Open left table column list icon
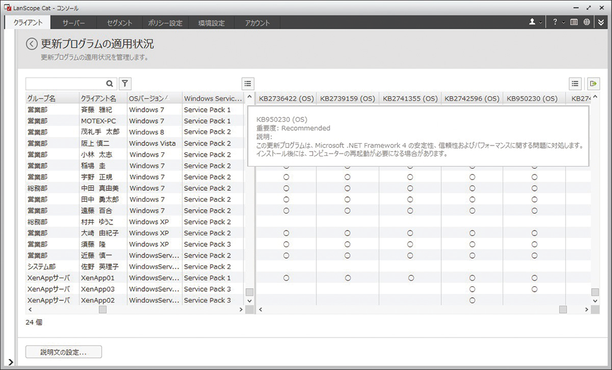The image size is (612, 370). (248, 83)
